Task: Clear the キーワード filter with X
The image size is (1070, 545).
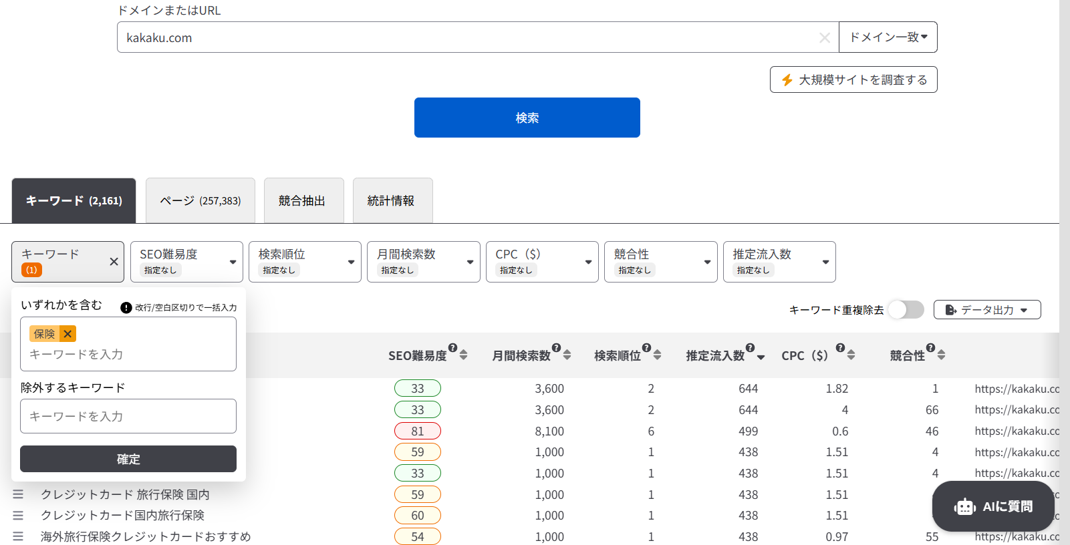Action: coord(114,262)
